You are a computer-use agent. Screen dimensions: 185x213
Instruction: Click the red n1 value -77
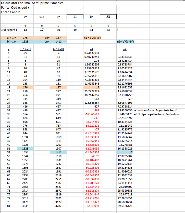[92, 129]
